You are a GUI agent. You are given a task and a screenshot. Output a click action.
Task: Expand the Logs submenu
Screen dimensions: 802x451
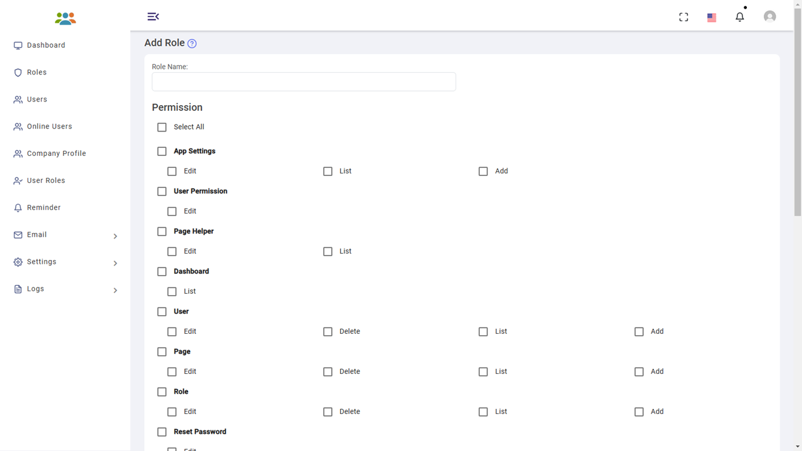point(115,290)
